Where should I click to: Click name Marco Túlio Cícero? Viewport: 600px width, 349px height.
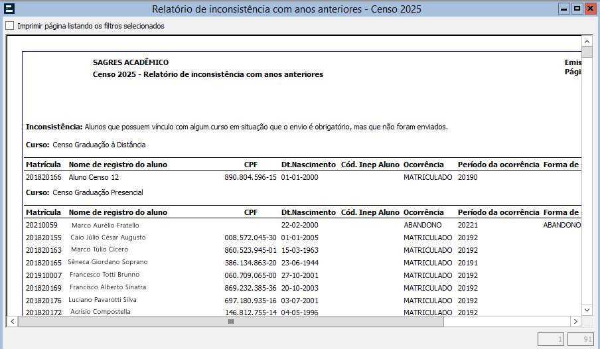100,249
